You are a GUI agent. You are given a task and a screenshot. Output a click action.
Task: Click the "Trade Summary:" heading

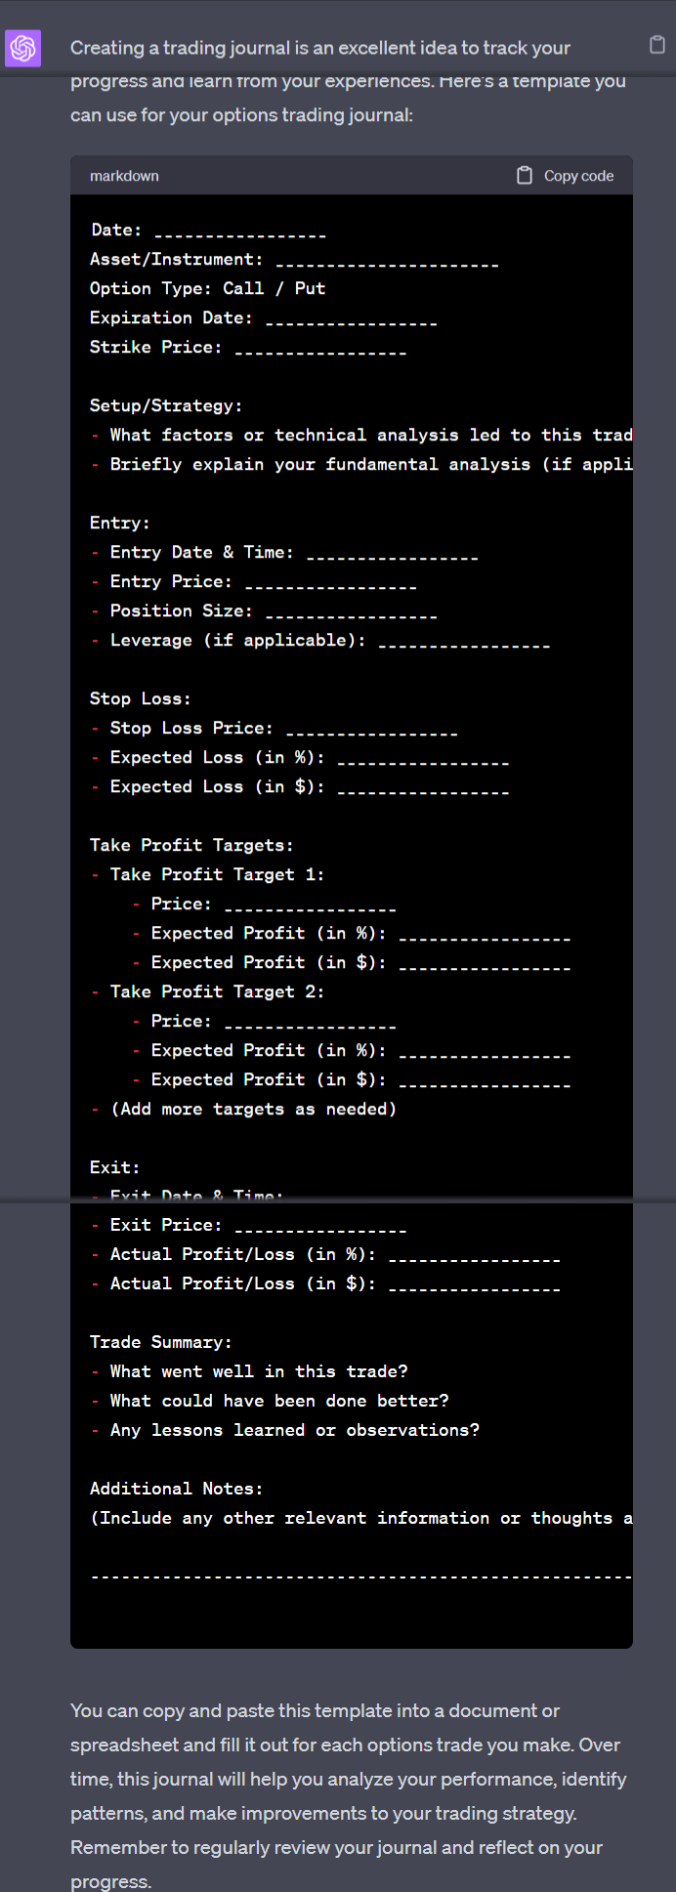161,1342
